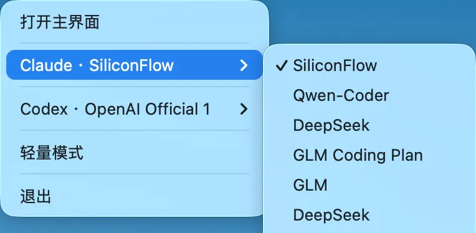Click the 退出 exit menu text
The image size is (476, 233).
(x=36, y=197)
